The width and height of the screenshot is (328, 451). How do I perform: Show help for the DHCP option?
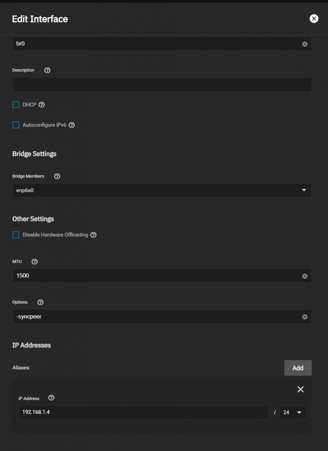click(x=42, y=105)
